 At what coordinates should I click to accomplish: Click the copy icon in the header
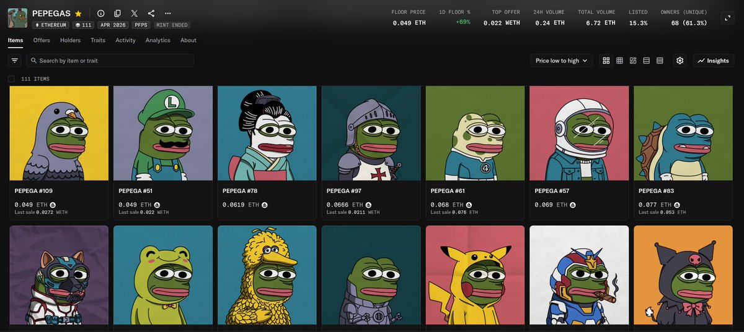coord(118,13)
